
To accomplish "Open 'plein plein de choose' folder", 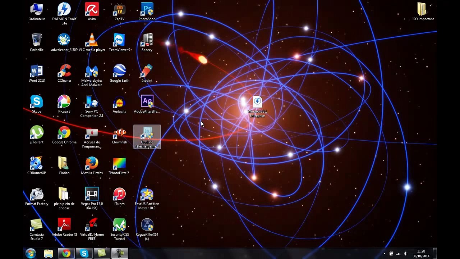I will click(x=64, y=199).
